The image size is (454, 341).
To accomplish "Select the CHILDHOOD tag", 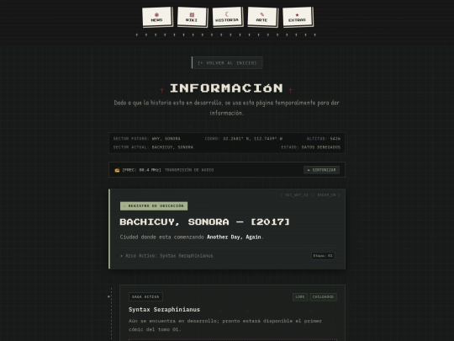I will pos(323,297).
